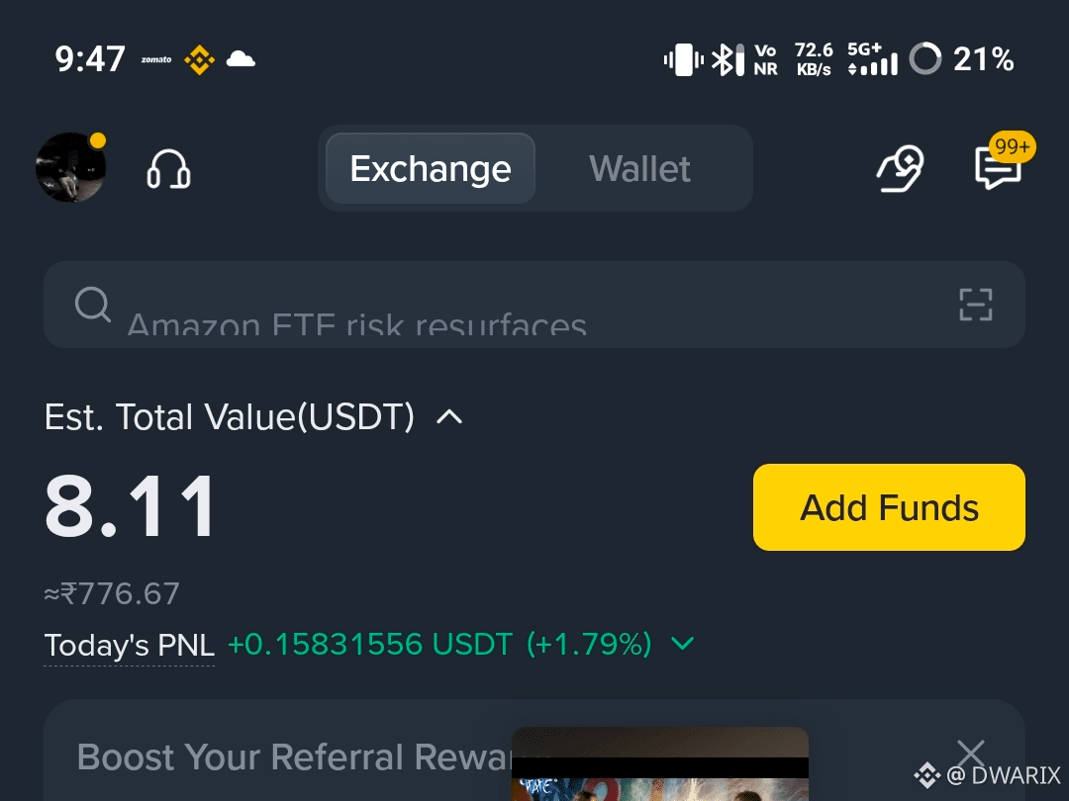Open customer support headset icon
Screen dimensions: 1069x801
point(168,169)
